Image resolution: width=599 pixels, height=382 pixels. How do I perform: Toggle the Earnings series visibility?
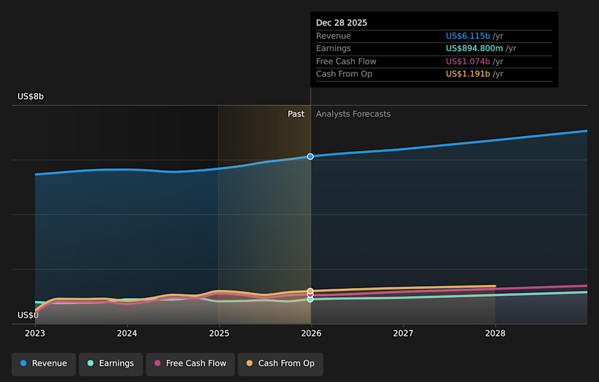click(110, 363)
